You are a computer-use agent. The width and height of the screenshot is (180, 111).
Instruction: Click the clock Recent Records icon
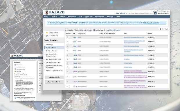pyautogui.click(x=47, y=36)
